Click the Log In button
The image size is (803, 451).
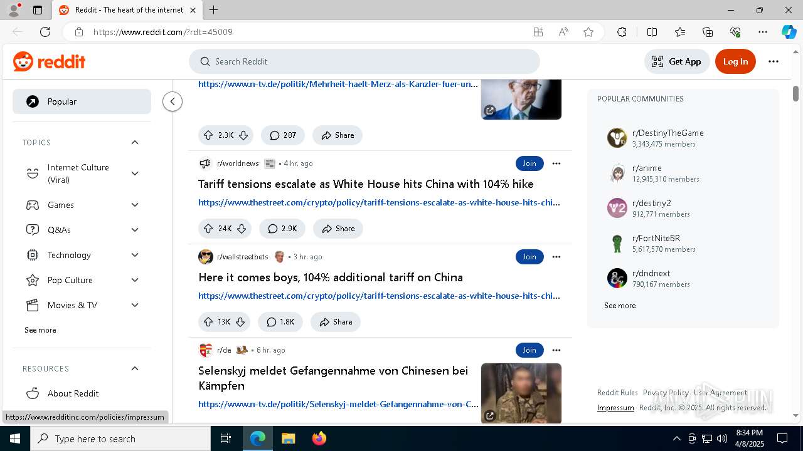[x=735, y=61]
